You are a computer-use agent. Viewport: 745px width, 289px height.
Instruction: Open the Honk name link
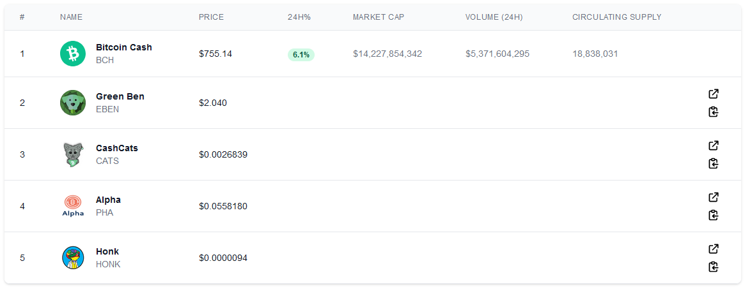coord(107,251)
